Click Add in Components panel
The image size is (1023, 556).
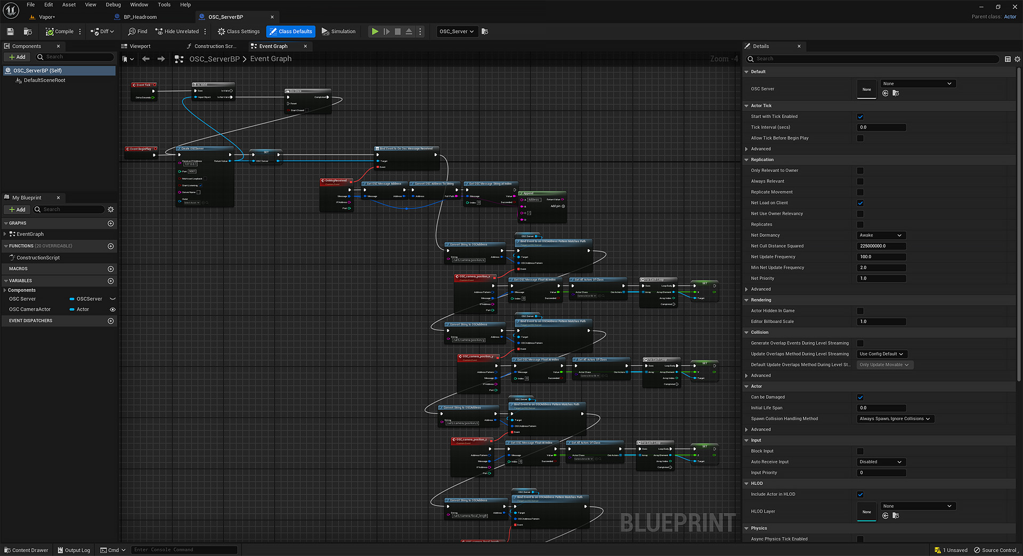17,57
